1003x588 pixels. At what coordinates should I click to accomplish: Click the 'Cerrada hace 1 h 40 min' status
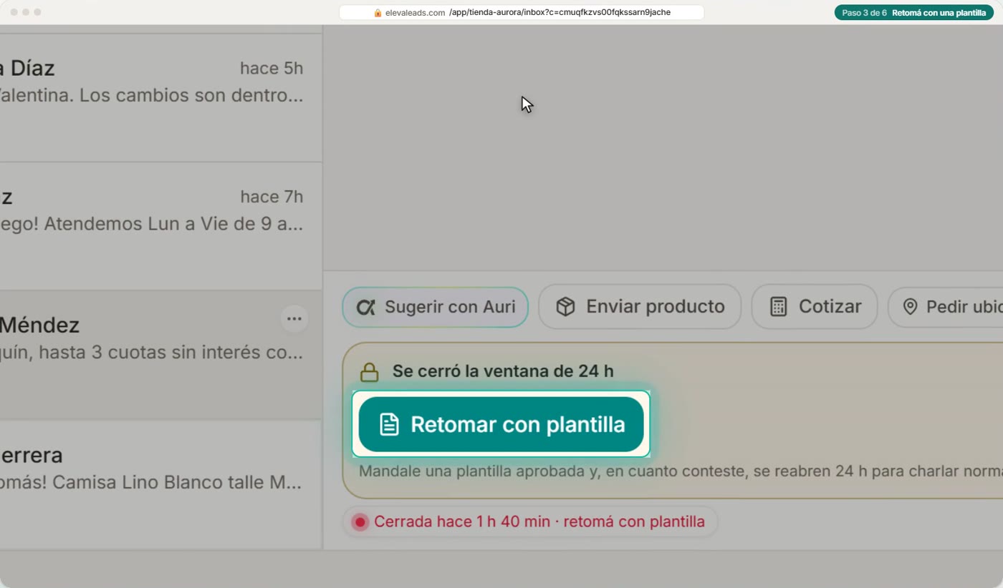point(530,521)
